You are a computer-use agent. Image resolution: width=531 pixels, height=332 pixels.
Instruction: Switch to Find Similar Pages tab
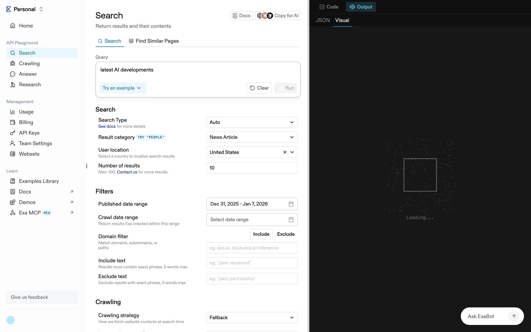tap(154, 41)
